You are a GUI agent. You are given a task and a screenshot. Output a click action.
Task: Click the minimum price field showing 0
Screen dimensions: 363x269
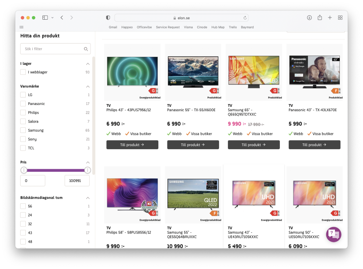[x=33, y=181]
